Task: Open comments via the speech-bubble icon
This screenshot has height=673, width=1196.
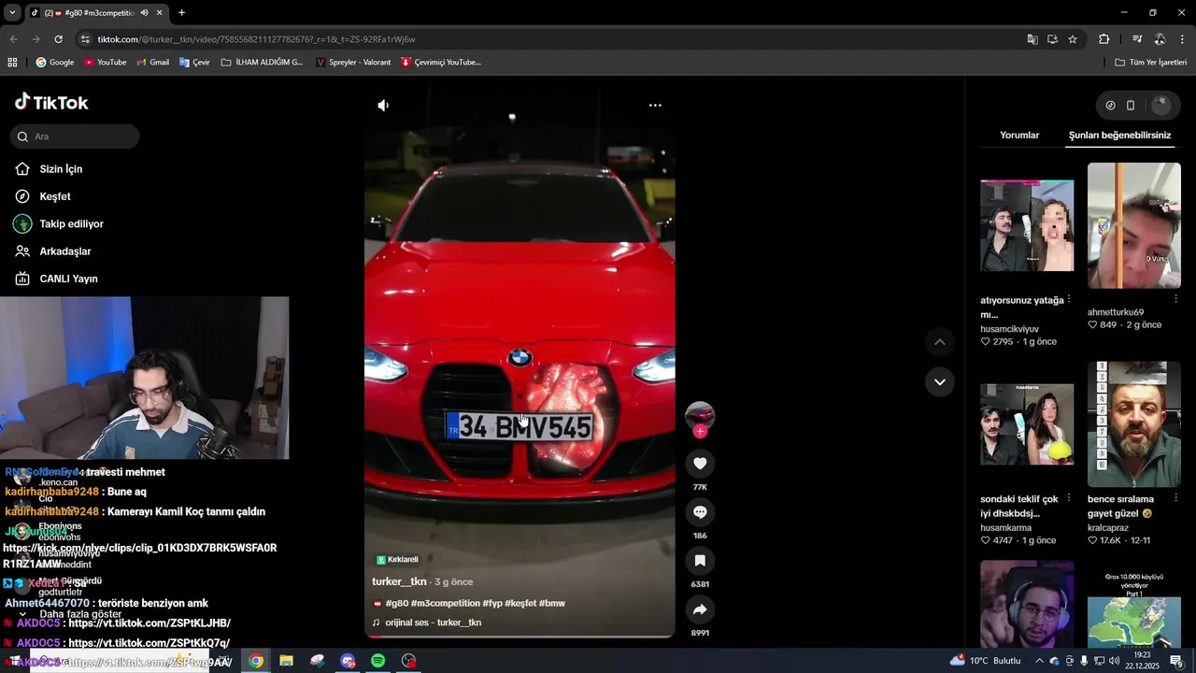Action: (x=700, y=512)
